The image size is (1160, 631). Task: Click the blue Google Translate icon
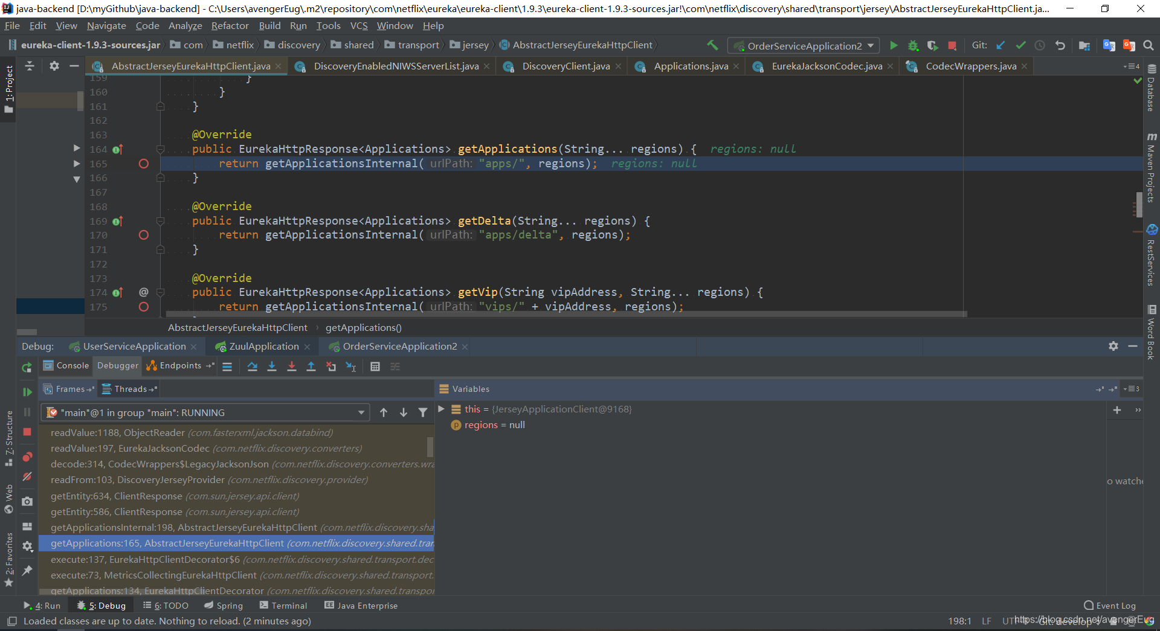pyautogui.click(x=1109, y=45)
